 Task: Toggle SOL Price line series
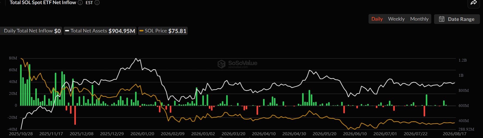[x=163, y=31]
